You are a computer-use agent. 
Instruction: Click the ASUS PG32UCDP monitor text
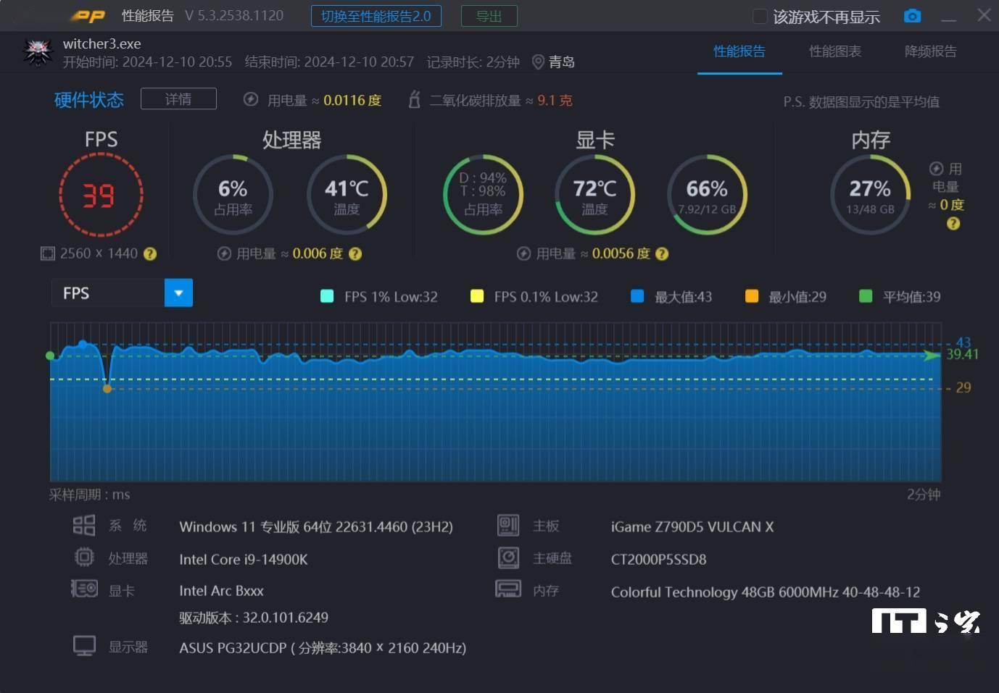coord(323,648)
